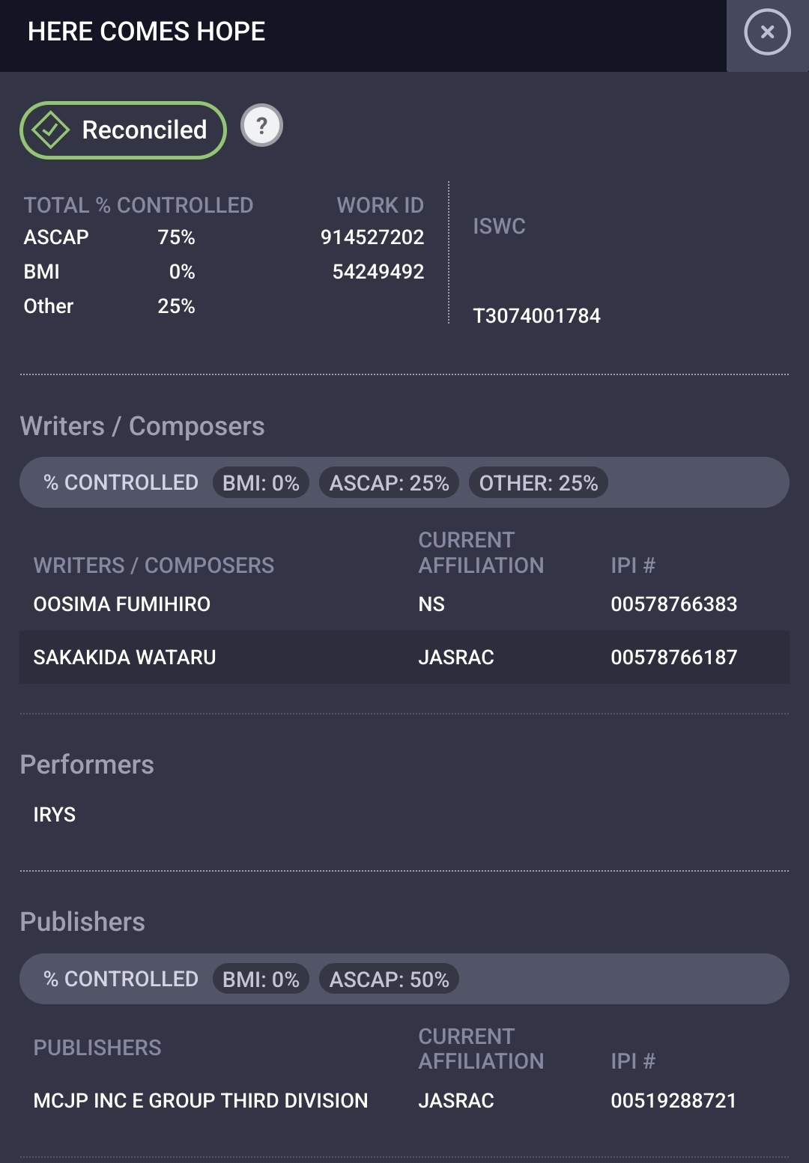Click IPI number 00578766187
The height and width of the screenshot is (1163, 809).
click(674, 658)
